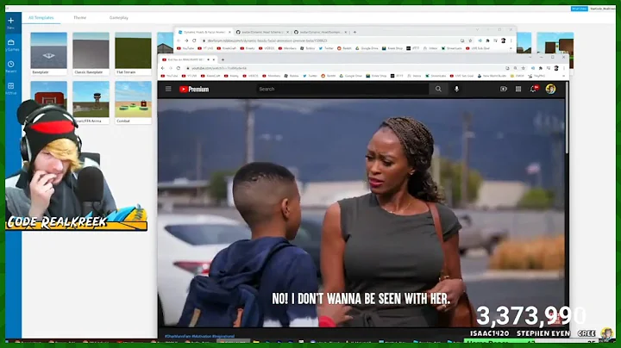Click the youtube.com address bar

(x=343, y=68)
